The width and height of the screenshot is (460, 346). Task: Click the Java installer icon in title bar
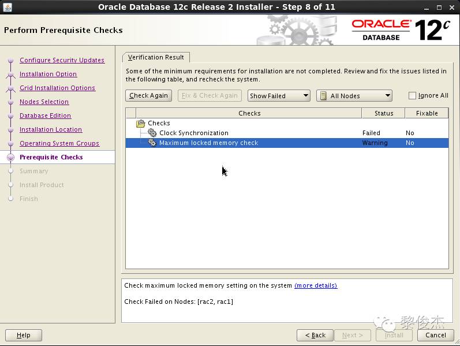click(x=8, y=7)
